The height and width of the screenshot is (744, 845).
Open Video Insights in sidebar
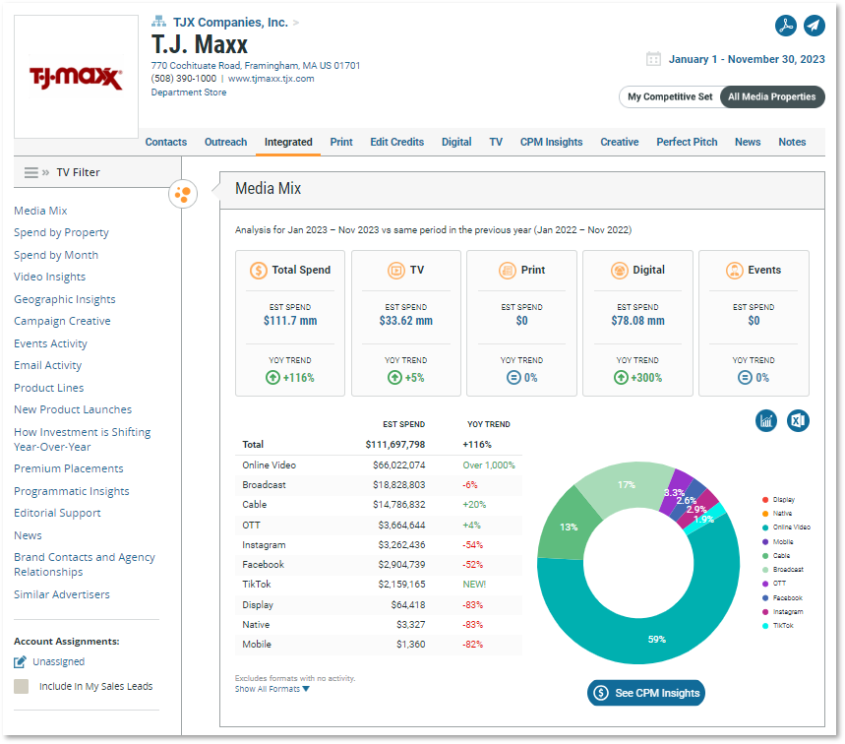click(49, 278)
